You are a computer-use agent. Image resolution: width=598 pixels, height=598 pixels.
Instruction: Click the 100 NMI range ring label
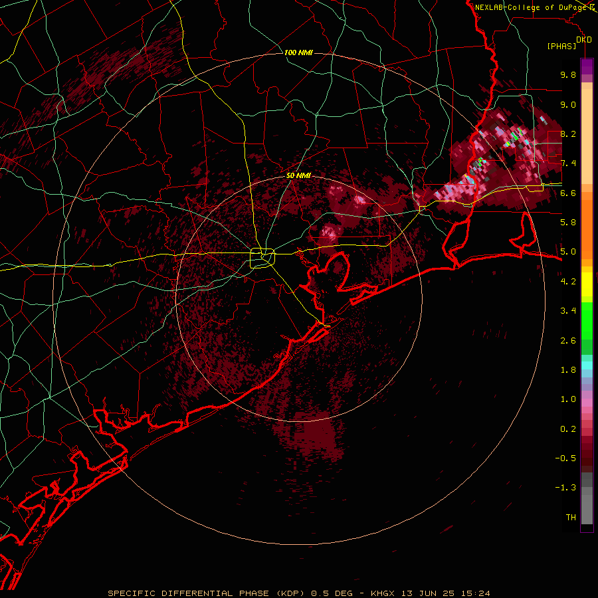(x=298, y=52)
